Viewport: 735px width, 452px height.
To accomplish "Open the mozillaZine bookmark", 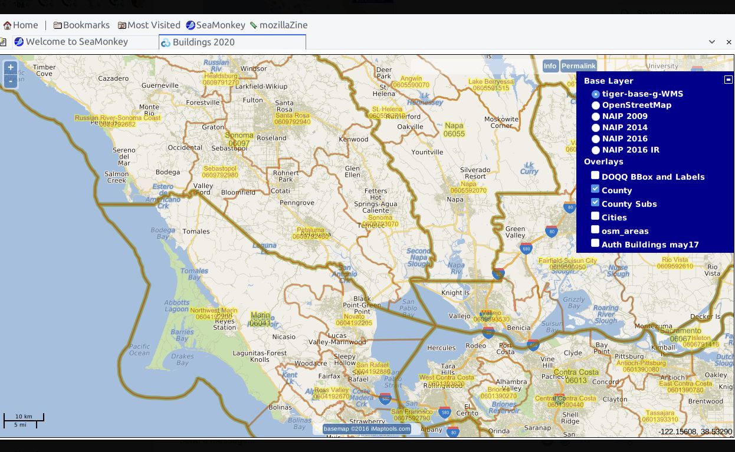I will point(278,25).
